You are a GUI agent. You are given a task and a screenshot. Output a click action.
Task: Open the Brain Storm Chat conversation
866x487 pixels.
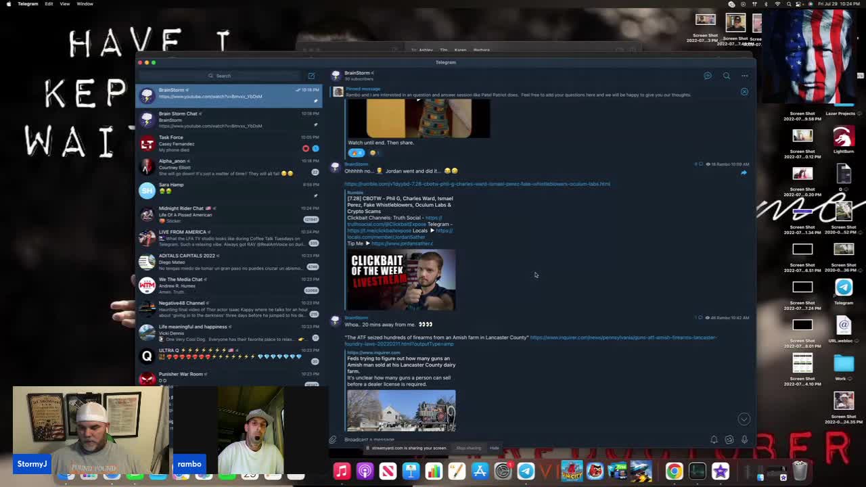tap(229, 119)
